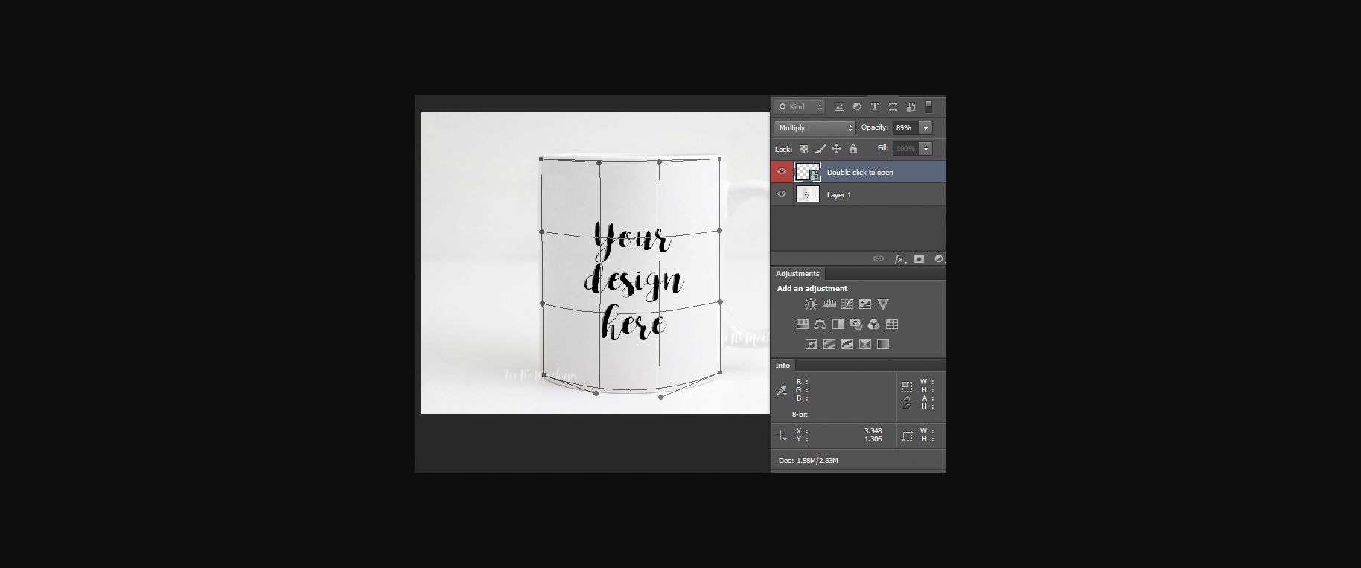Add a Levels adjustment
Screen dimensions: 1361x568
pos(829,304)
